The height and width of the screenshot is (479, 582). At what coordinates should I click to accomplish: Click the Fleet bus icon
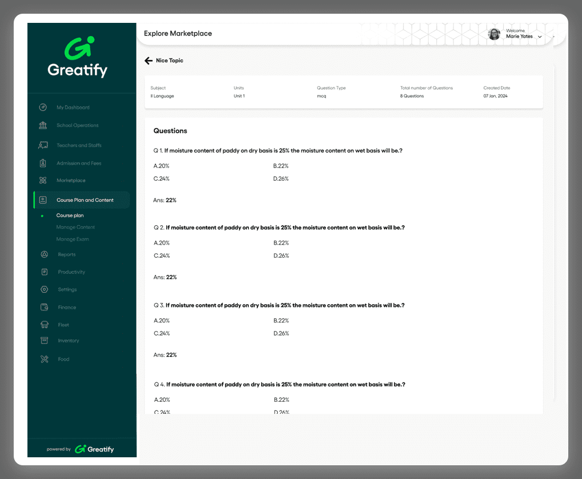click(x=44, y=325)
